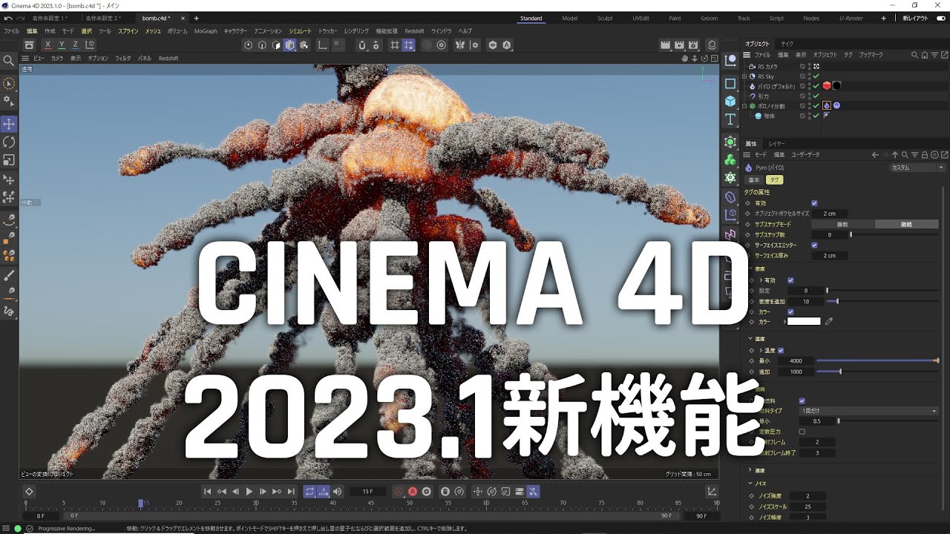Add a new document tab with plus
This screenshot has width=950, height=534.
196,18
